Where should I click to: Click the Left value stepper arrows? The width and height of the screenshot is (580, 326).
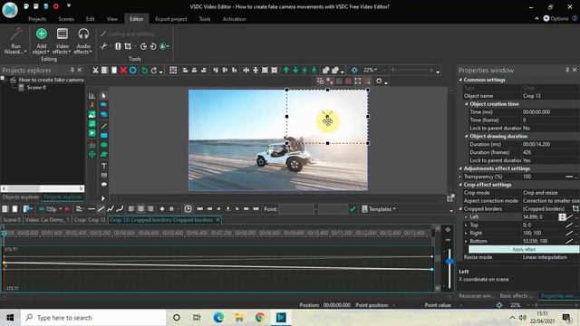coord(562,217)
